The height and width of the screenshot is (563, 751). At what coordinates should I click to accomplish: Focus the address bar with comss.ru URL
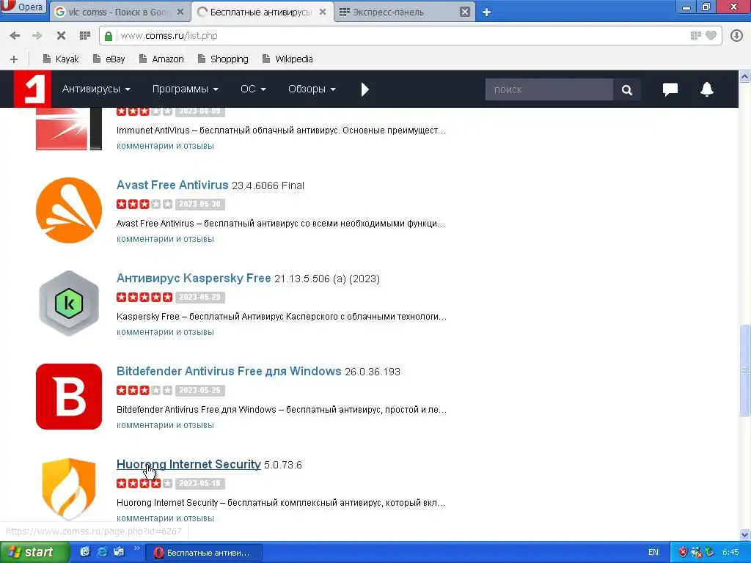403,36
